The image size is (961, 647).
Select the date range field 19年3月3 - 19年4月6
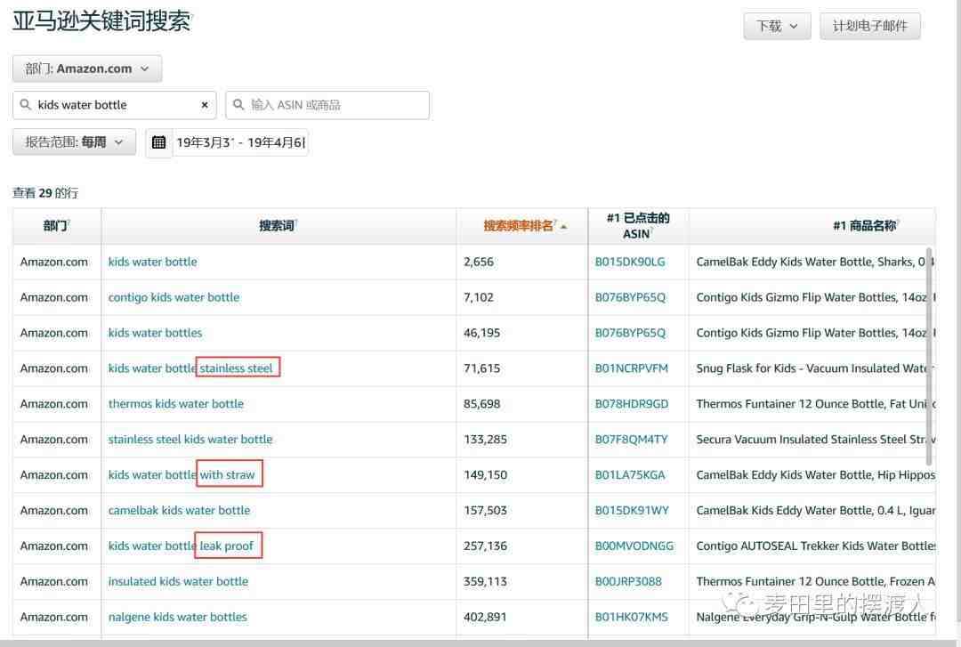tap(240, 143)
